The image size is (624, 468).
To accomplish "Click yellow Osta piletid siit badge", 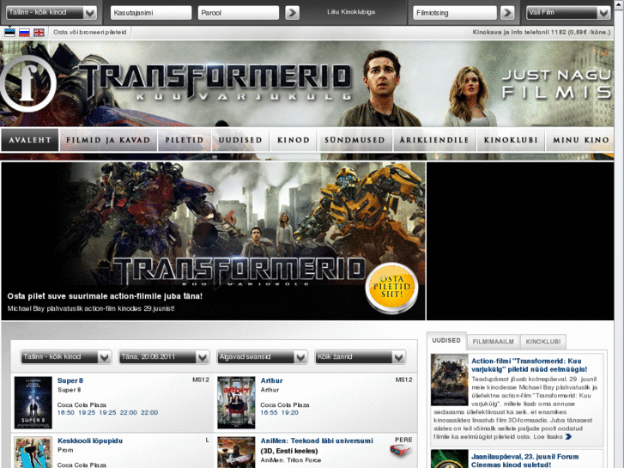I will (x=391, y=287).
